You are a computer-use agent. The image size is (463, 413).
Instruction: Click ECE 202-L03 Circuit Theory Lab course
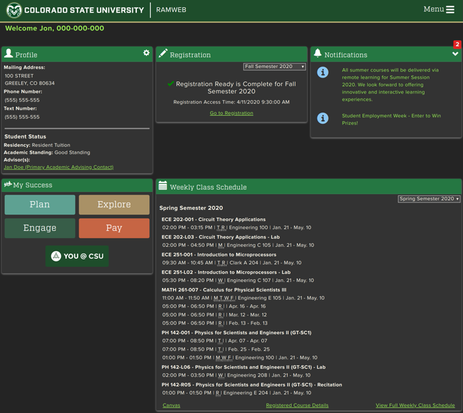click(x=220, y=237)
